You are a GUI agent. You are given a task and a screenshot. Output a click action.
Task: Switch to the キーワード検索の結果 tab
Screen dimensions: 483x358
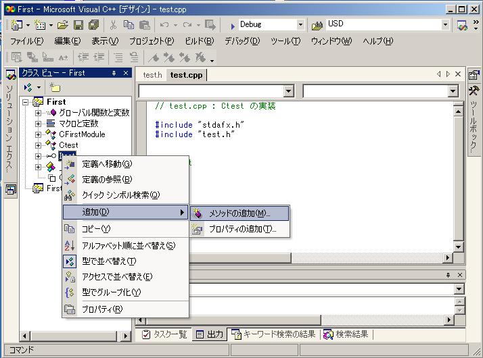tap(273, 334)
